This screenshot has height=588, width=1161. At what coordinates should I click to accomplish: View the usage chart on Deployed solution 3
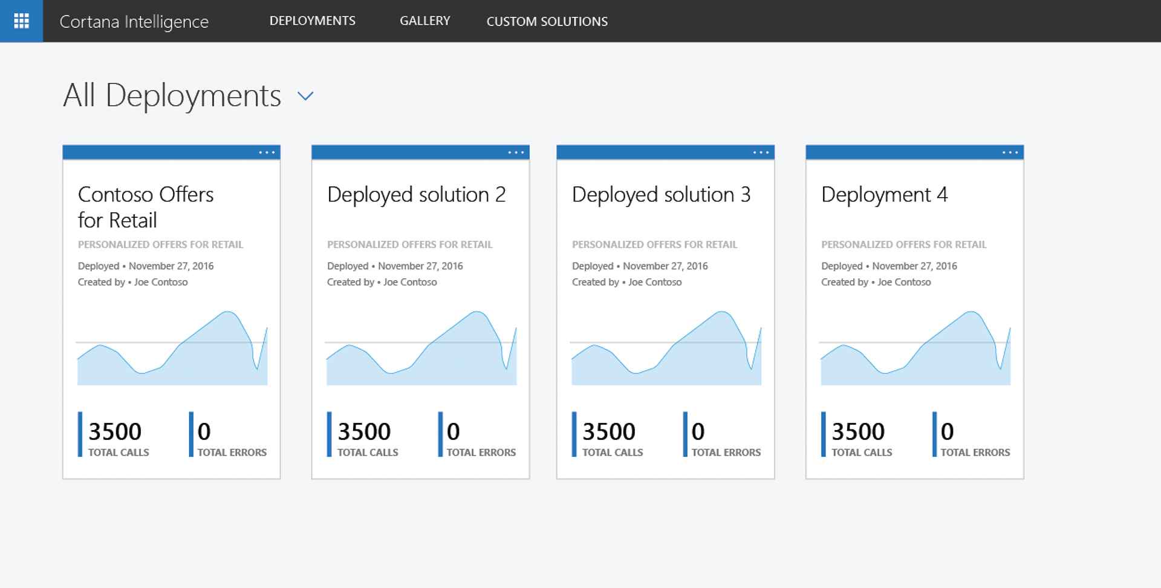(x=666, y=348)
